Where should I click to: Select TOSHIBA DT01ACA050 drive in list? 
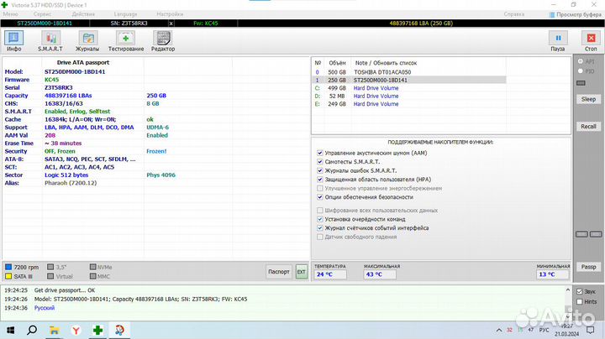(389, 71)
